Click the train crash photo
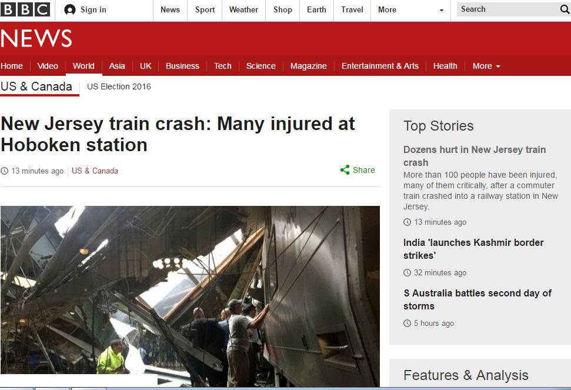The image size is (571, 390). click(190, 296)
